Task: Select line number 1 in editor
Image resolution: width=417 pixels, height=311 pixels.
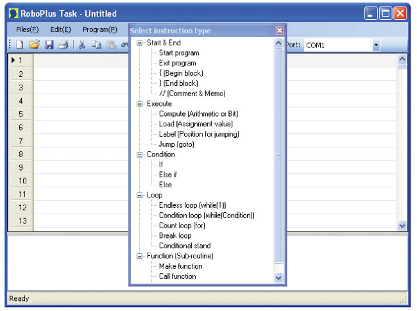Action: tap(21, 61)
